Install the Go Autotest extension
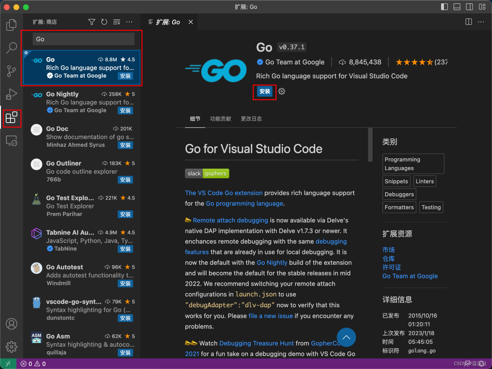Viewport: 492px width, 369px height. pyautogui.click(x=125, y=284)
